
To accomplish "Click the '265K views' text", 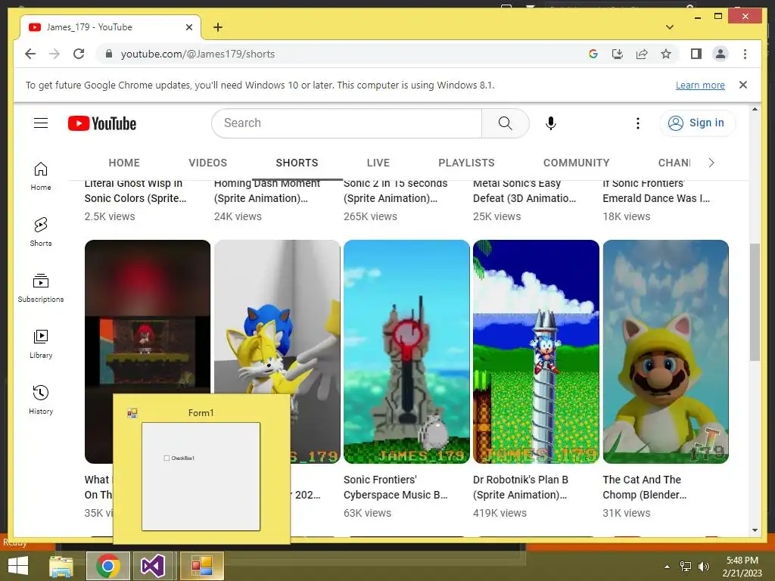I will [370, 216].
